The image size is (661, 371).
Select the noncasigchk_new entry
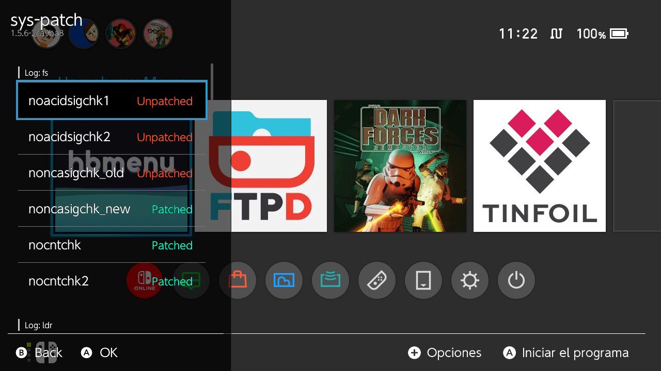click(112, 209)
